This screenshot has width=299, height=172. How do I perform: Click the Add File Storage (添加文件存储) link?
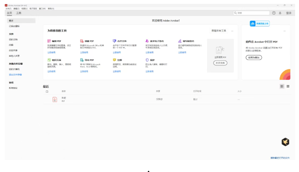pos(15,75)
